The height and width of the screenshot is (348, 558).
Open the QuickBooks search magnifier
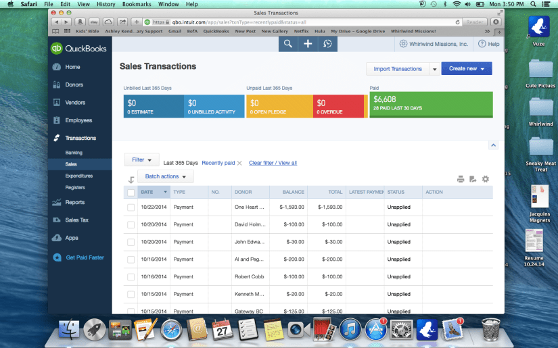(x=288, y=44)
